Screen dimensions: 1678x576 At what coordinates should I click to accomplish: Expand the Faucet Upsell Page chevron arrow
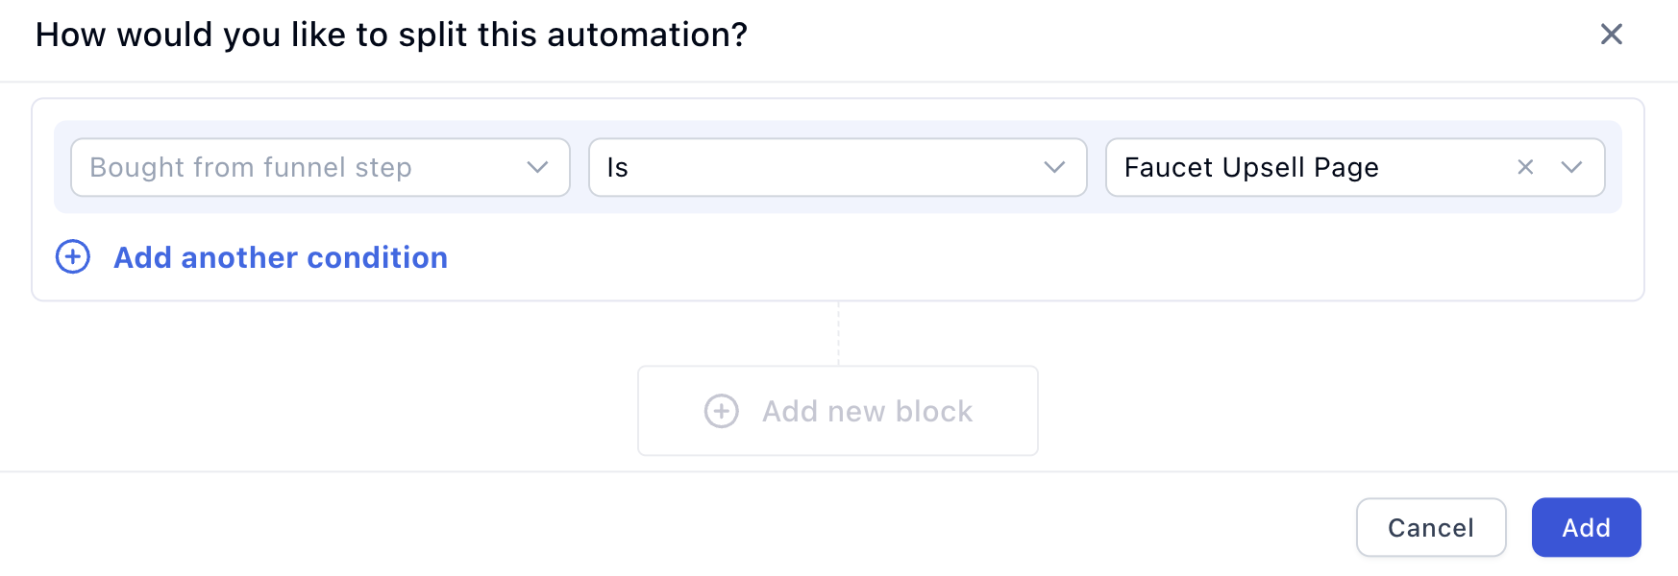[x=1571, y=167]
